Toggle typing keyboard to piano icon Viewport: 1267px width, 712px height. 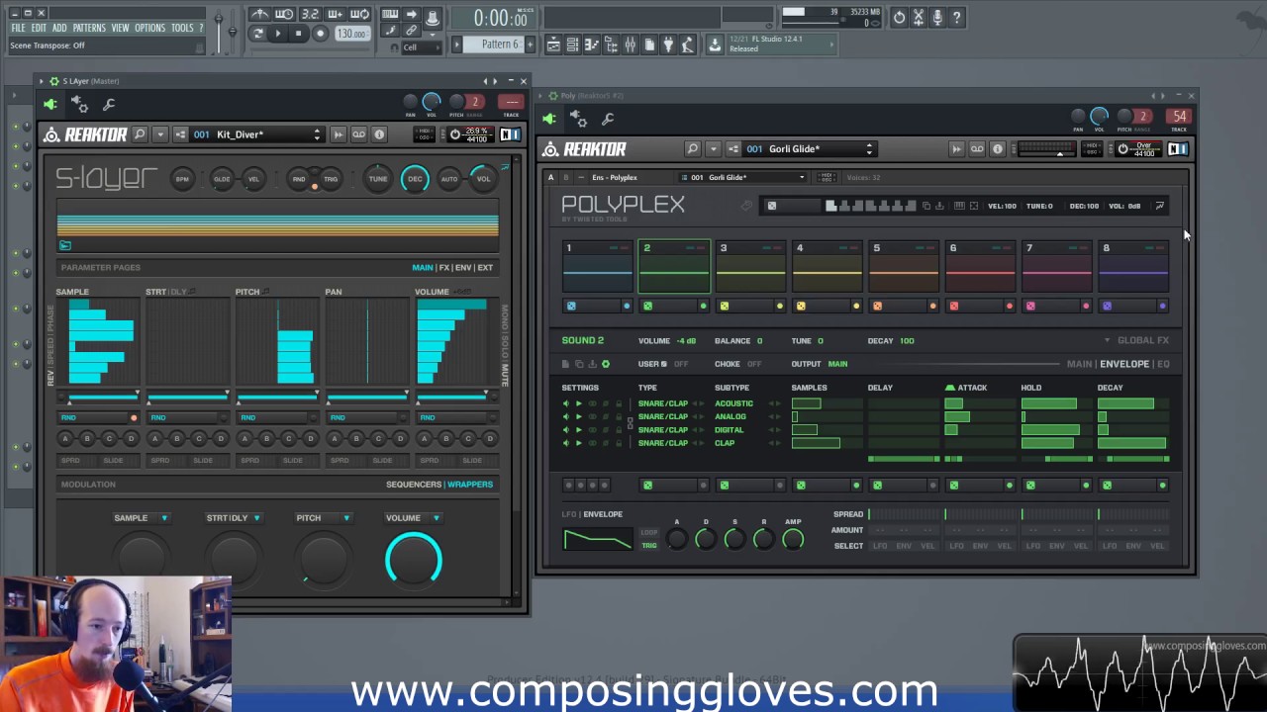pos(390,15)
